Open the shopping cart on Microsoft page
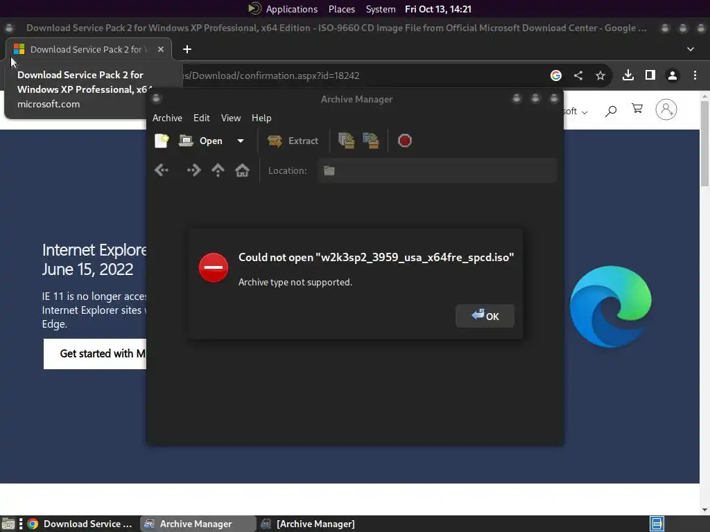Image resolution: width=710 pixels, height=532 pixels. [x=637, y=109]
